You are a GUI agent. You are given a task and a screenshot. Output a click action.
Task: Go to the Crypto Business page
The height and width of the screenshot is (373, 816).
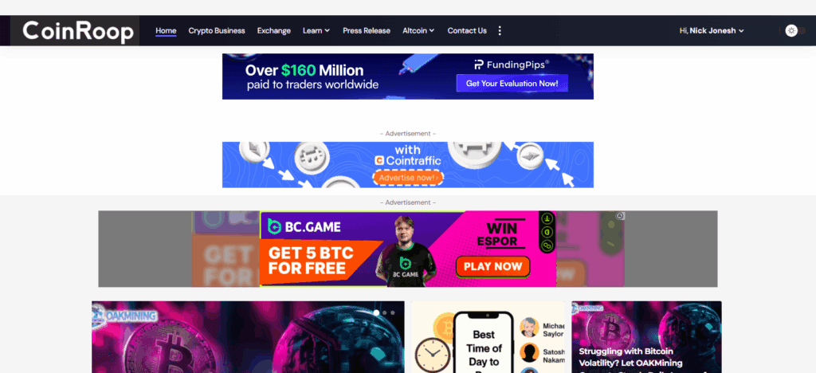(x=217, y=31)
